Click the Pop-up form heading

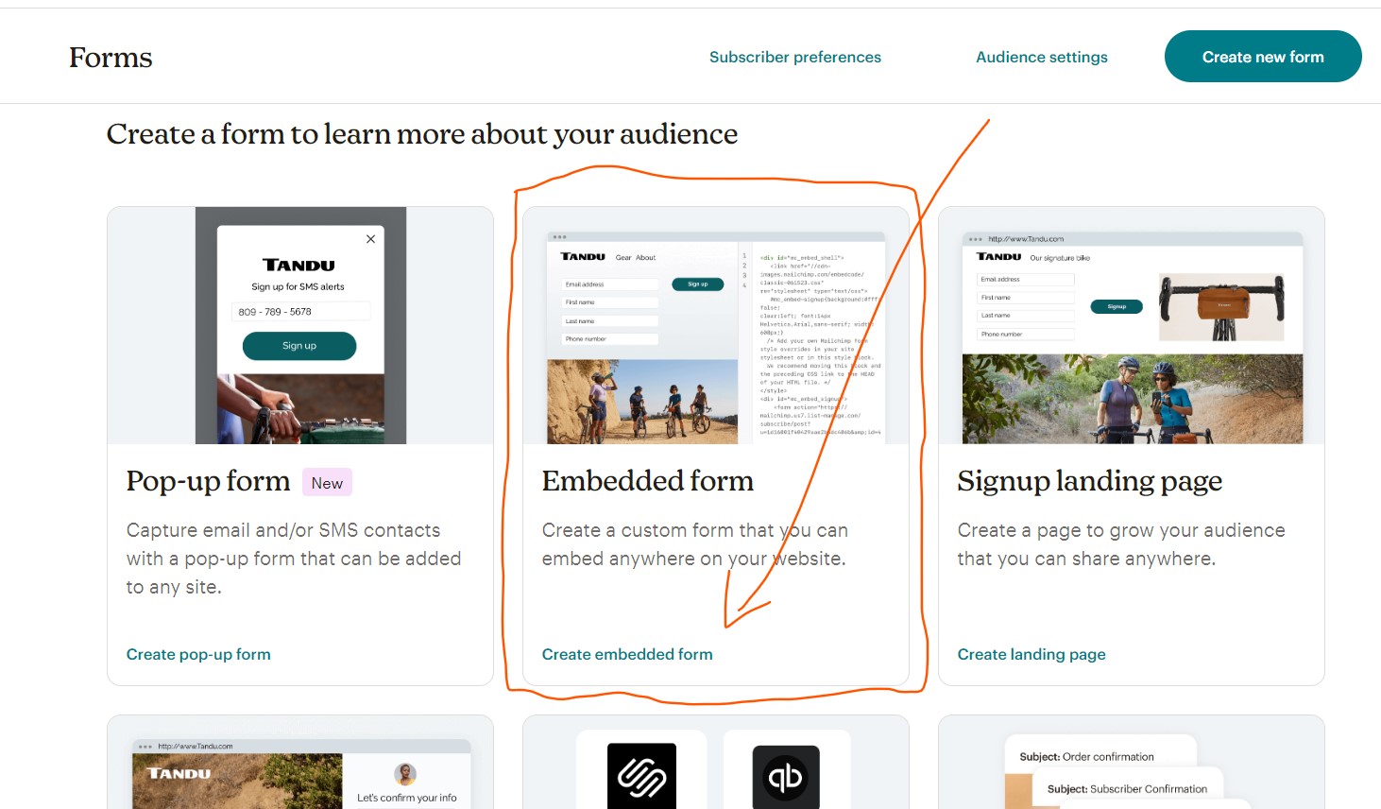tap(208, 481)
